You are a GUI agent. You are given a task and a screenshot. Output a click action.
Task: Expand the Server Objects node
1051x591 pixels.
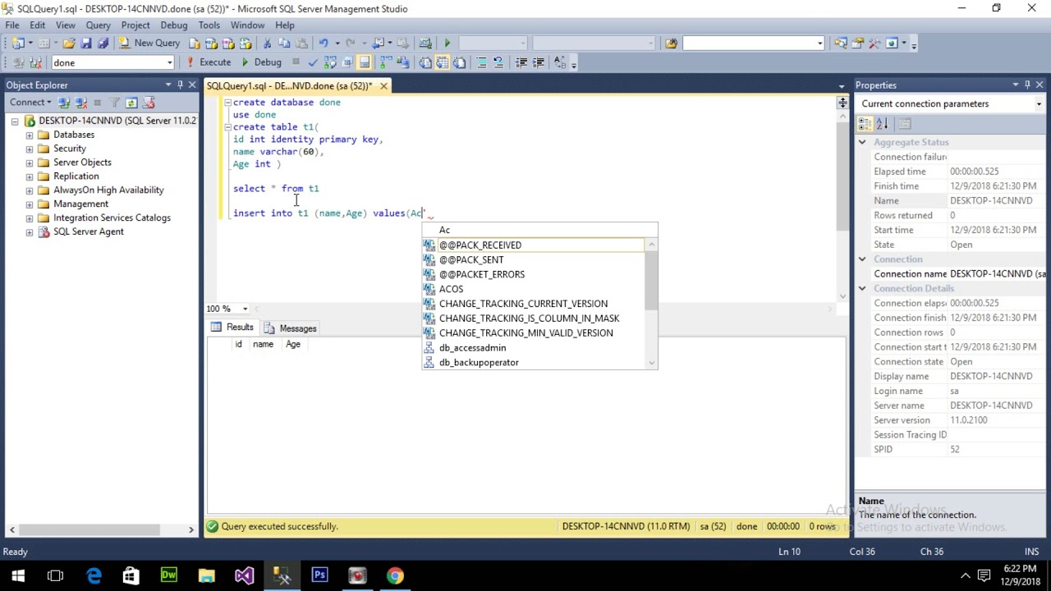click(30, 163)
